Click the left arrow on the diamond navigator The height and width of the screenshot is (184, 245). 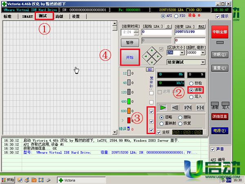146,56
